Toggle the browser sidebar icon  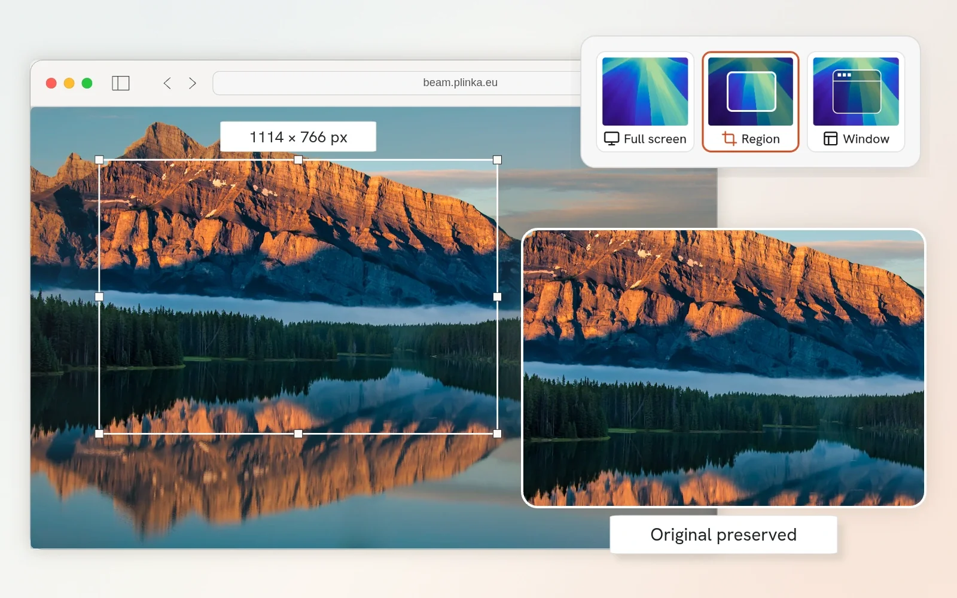(x=121, y=83)
